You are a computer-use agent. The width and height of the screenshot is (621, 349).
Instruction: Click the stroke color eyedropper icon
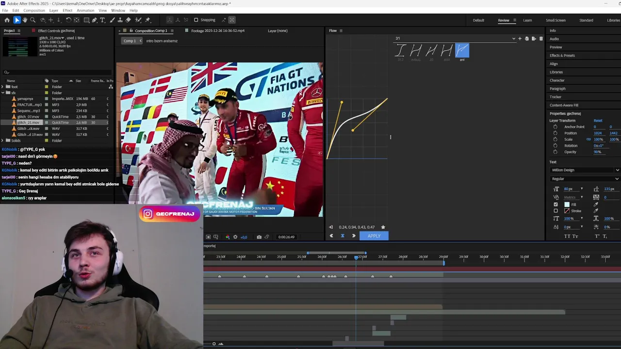pyautogui.click(x=596, y=211)
